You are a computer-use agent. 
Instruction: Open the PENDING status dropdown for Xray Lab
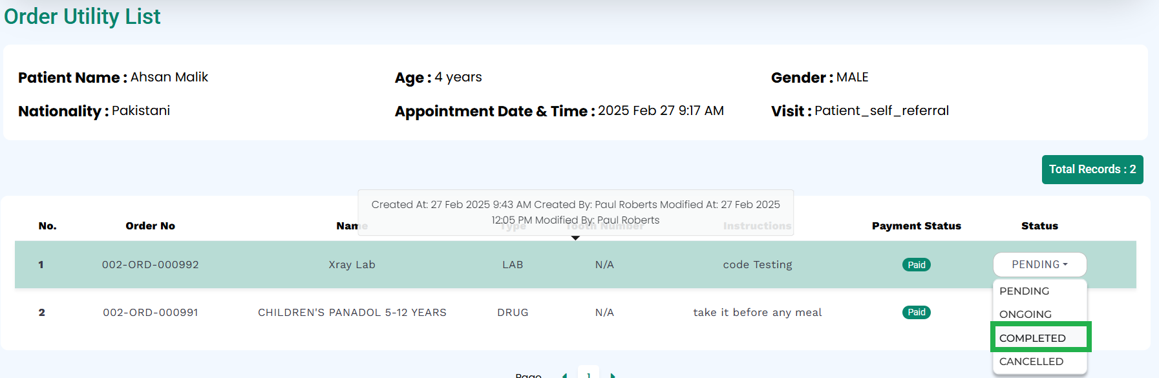pyautogui.click(x=1039, y=264)
